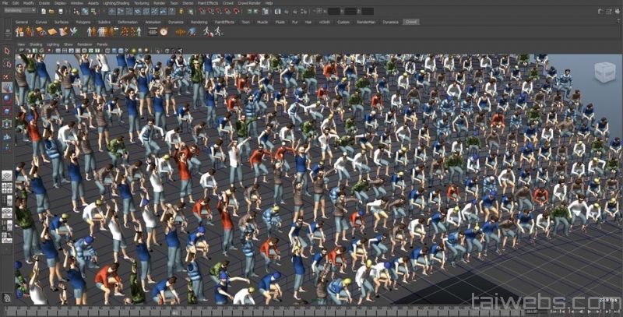Open the viewport Lighting menu
This screenshot has width=623, height=317.
click(52, 44)
